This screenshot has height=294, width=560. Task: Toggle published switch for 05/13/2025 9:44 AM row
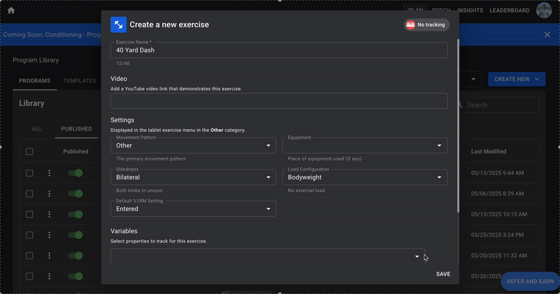(x=76, y=173)
